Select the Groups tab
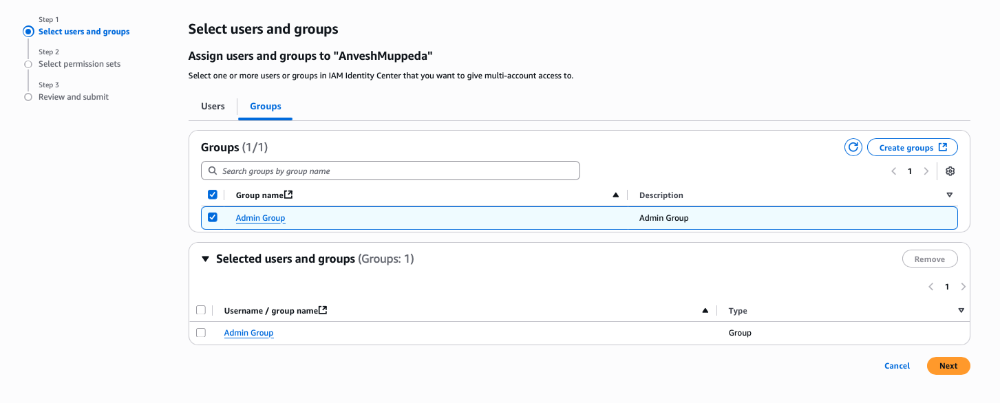Image resolution: width=1000 pixels, height=403 pixels. click(265, 106)
